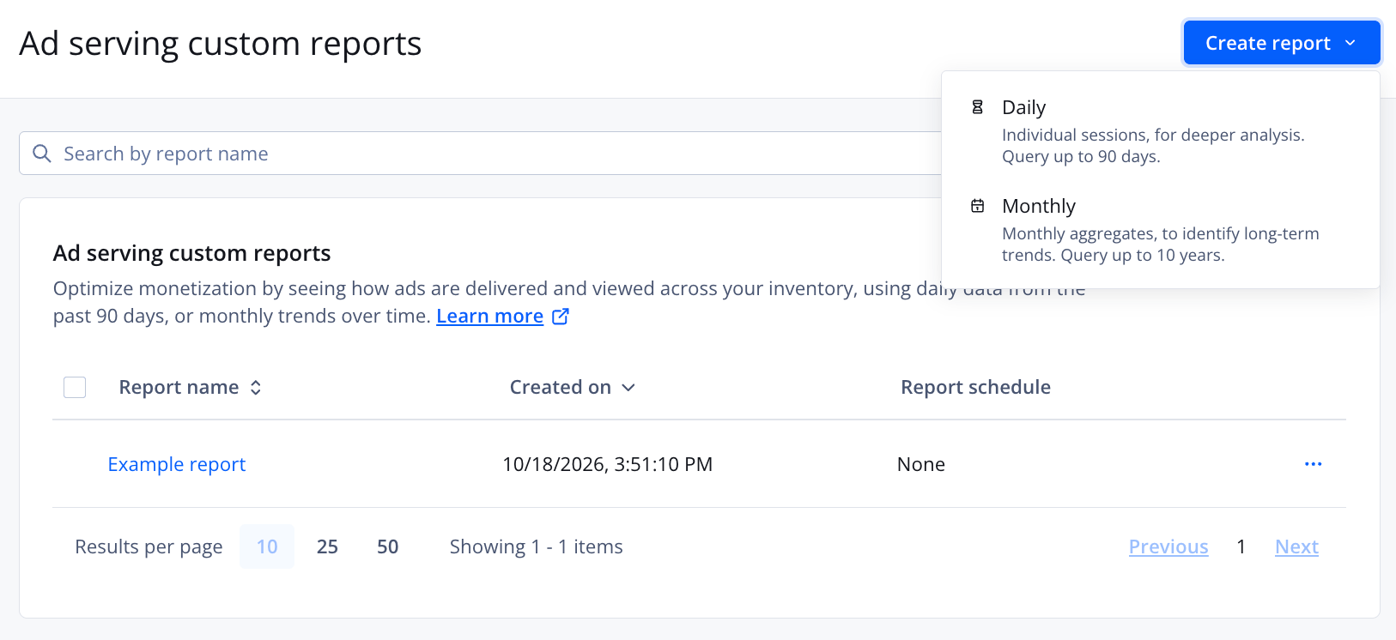Click the Report name column header
The height and width of the screenshot is (640, 1396).
[x=179, y=388]
